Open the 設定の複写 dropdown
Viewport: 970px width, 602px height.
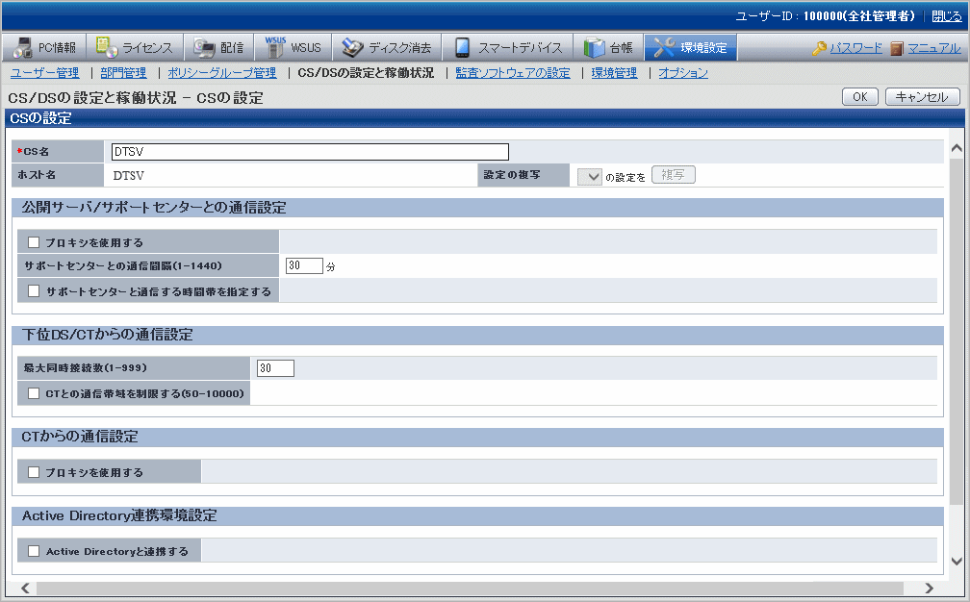point(590,177)
